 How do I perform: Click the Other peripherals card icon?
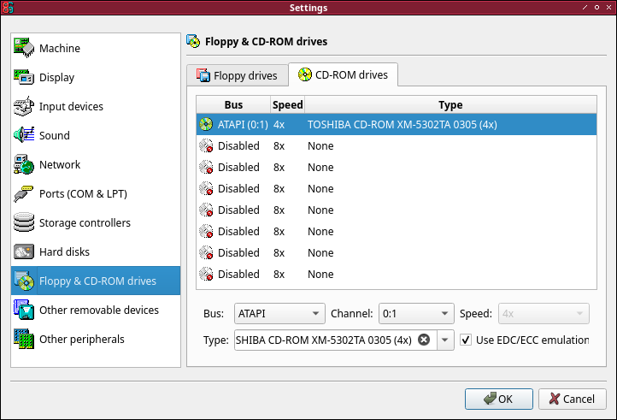point(24,339)
